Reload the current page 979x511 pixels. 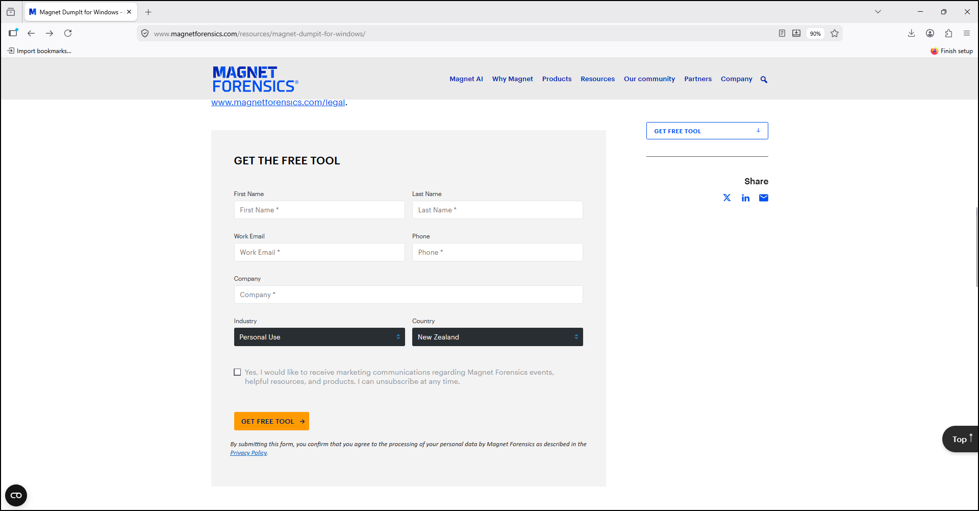[x=68, y=33]
